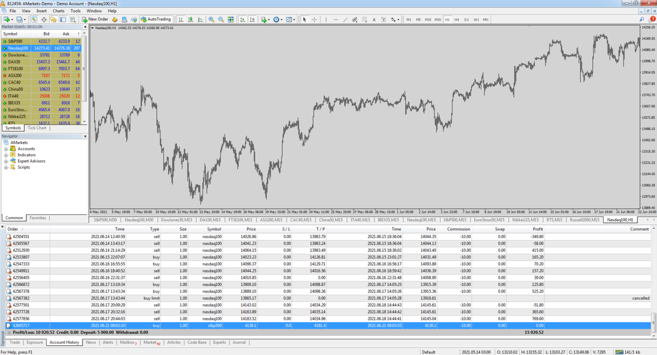Sort Market Watch by Symbol header

point(10,34)
